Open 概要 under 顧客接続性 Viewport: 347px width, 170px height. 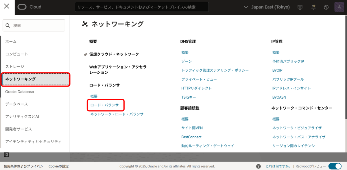[185, 119]
